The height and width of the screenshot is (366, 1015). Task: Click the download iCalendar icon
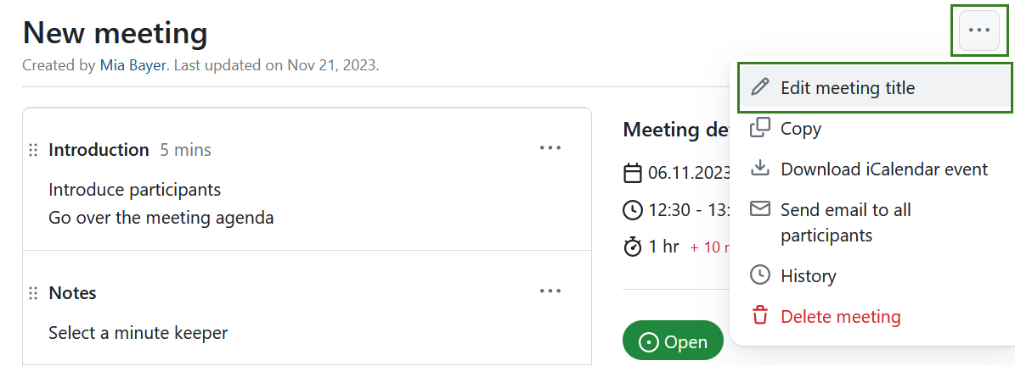[x=760, y=169]
